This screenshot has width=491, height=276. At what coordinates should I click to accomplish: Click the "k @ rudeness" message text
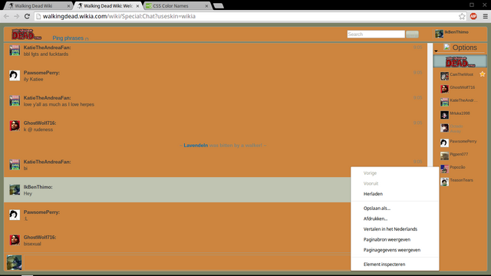[x=38, y=130]
